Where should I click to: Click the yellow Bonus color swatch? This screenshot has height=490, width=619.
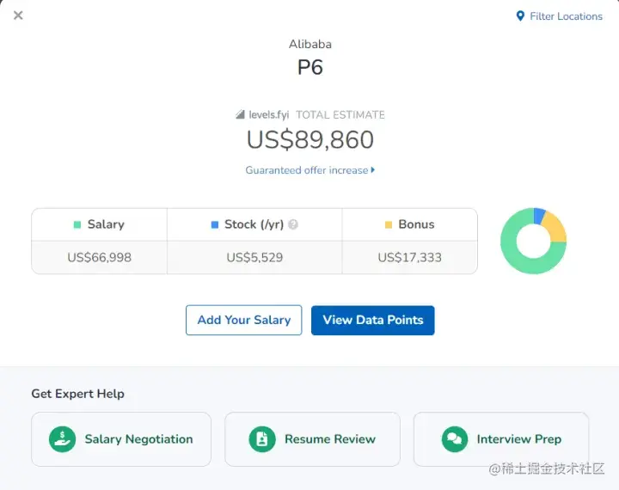point(389,224)
